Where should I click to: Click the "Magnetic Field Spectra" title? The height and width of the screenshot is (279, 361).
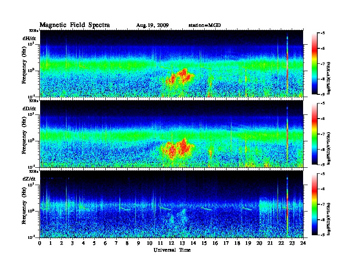point(75,25)
